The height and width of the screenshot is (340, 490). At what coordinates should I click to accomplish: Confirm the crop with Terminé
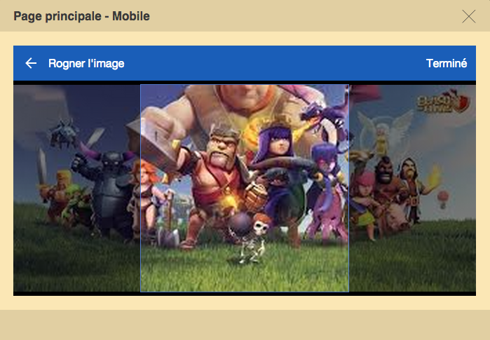pyautogui.click(x=447, y=63)
